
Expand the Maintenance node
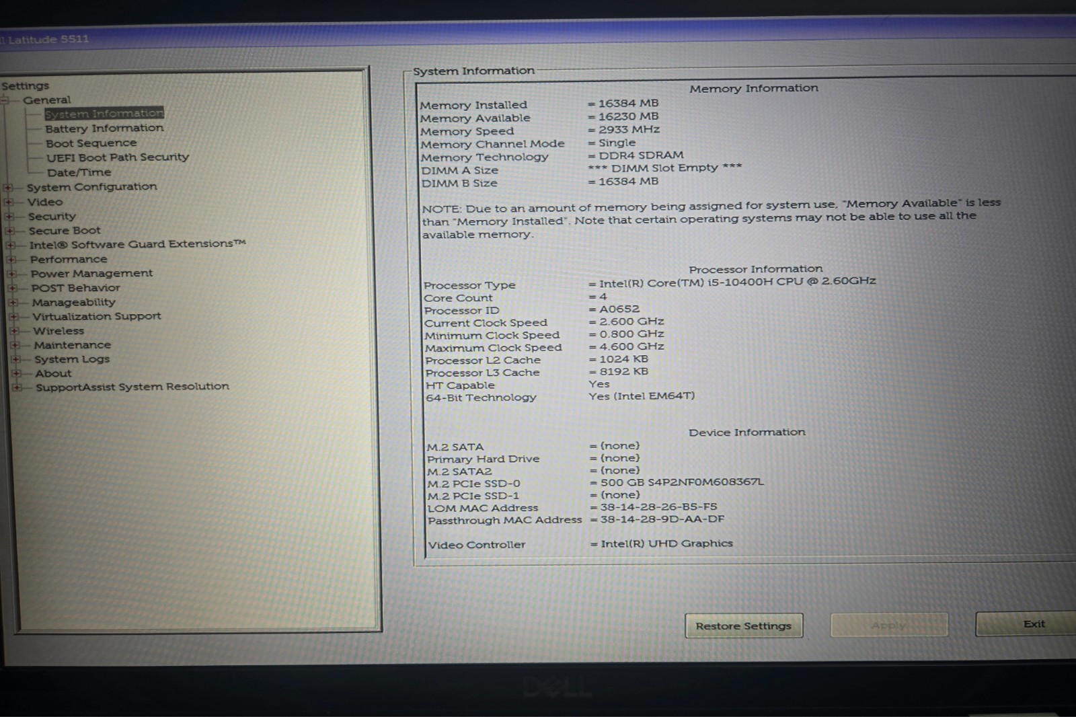click(15, 345)
